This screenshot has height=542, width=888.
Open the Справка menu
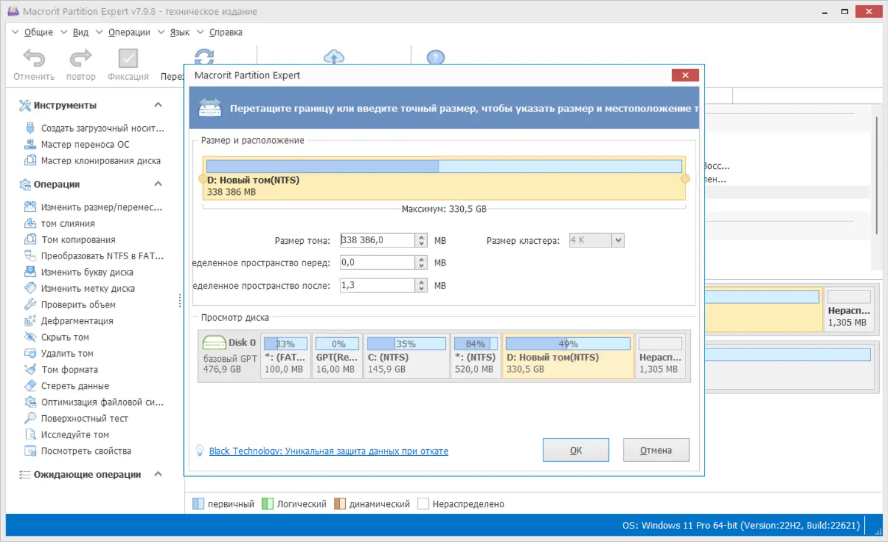click(225, 32)
